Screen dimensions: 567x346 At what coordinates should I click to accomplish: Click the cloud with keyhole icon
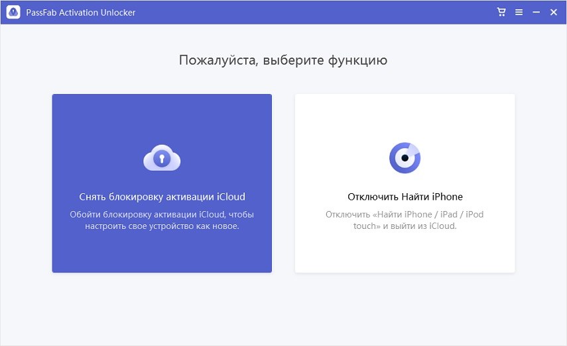click(x=162, y=158)
